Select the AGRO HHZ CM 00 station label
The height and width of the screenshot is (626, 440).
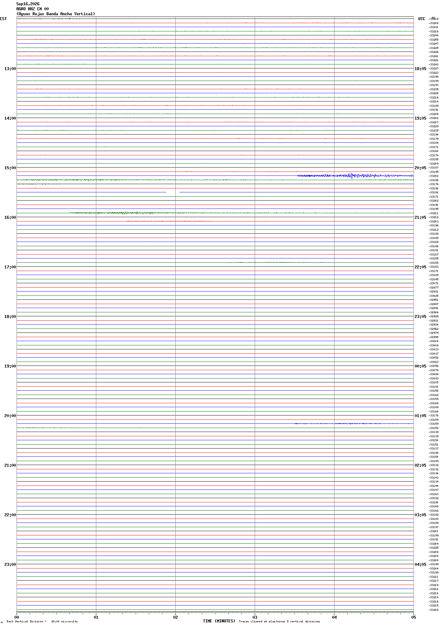point(32,9)
